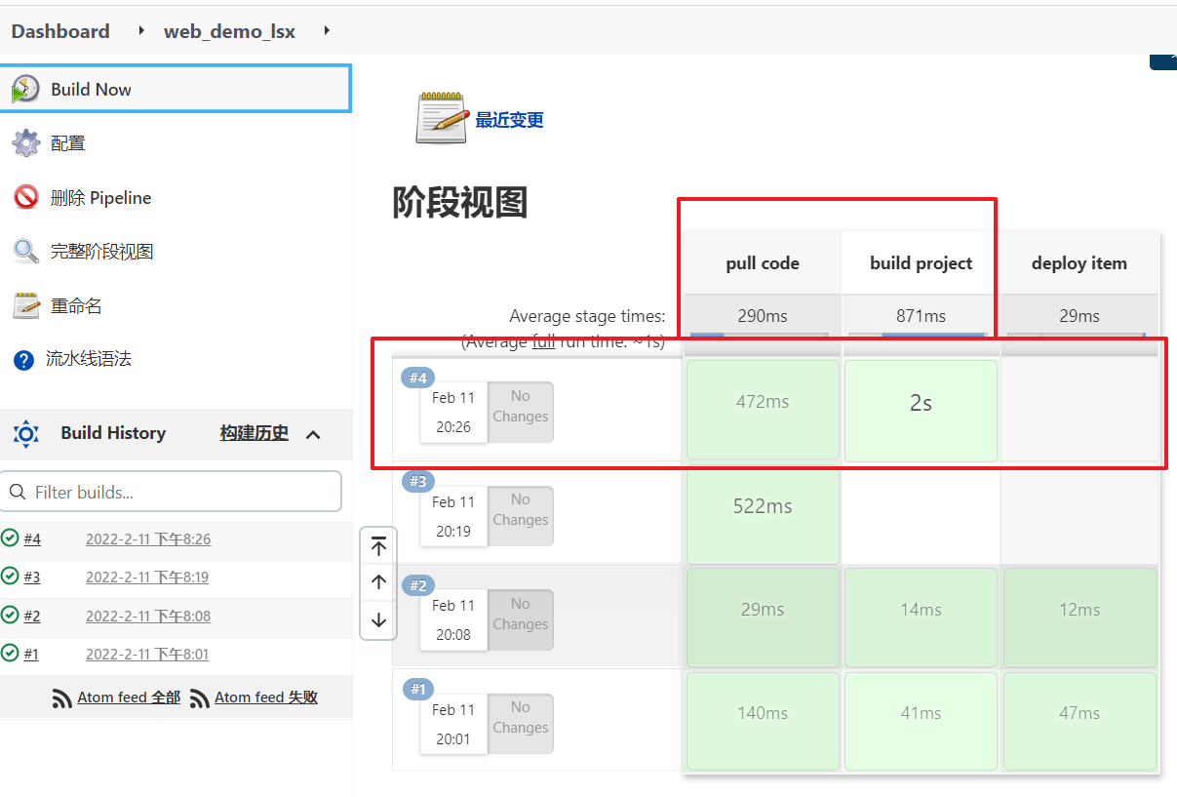Click the 41ms build project stage cell
Viewport: 1177px width, 797px height.
921,721
